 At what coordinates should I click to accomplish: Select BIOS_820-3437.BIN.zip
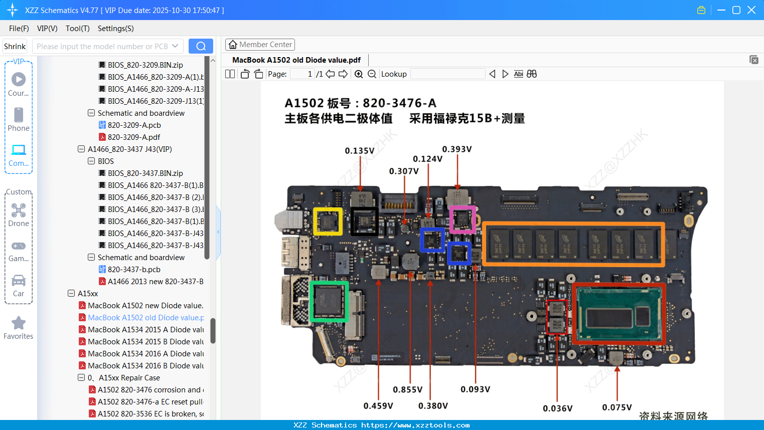(x=140, y=173)
